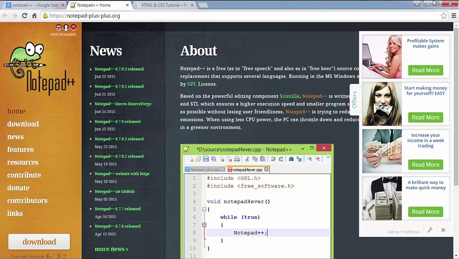Image resolution: width=459 pixels, height=259 pixels.
Task: Follow the Scintilla link in About
Action: (289, 96)
